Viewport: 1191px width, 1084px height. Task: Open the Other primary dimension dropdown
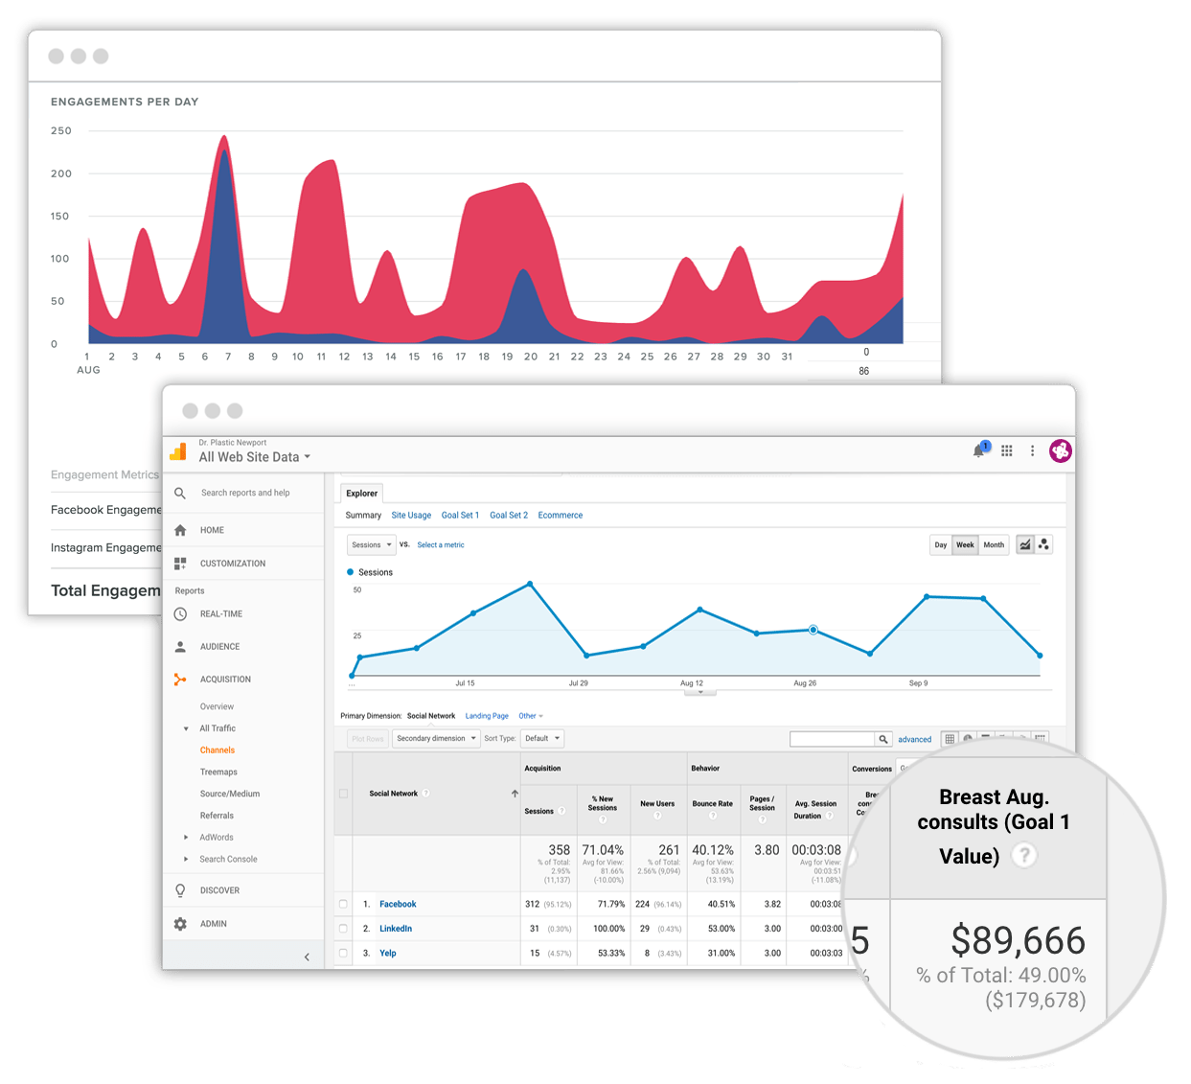coord(531,716)
